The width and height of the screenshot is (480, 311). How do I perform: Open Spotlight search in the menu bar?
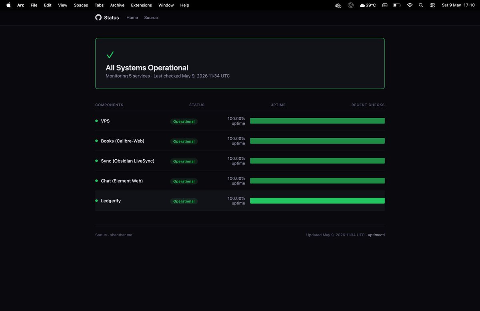[x=421, y=5]
